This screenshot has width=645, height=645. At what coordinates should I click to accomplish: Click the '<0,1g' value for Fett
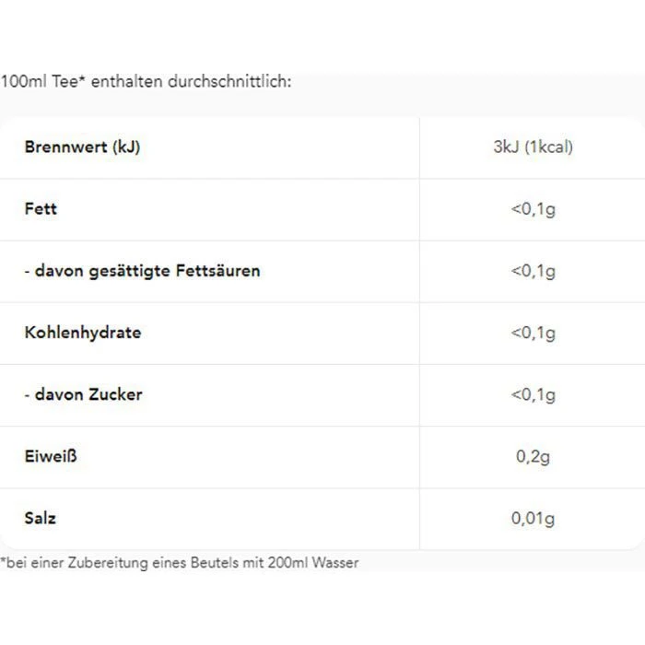pyautogui.click(x=533, y=209)
